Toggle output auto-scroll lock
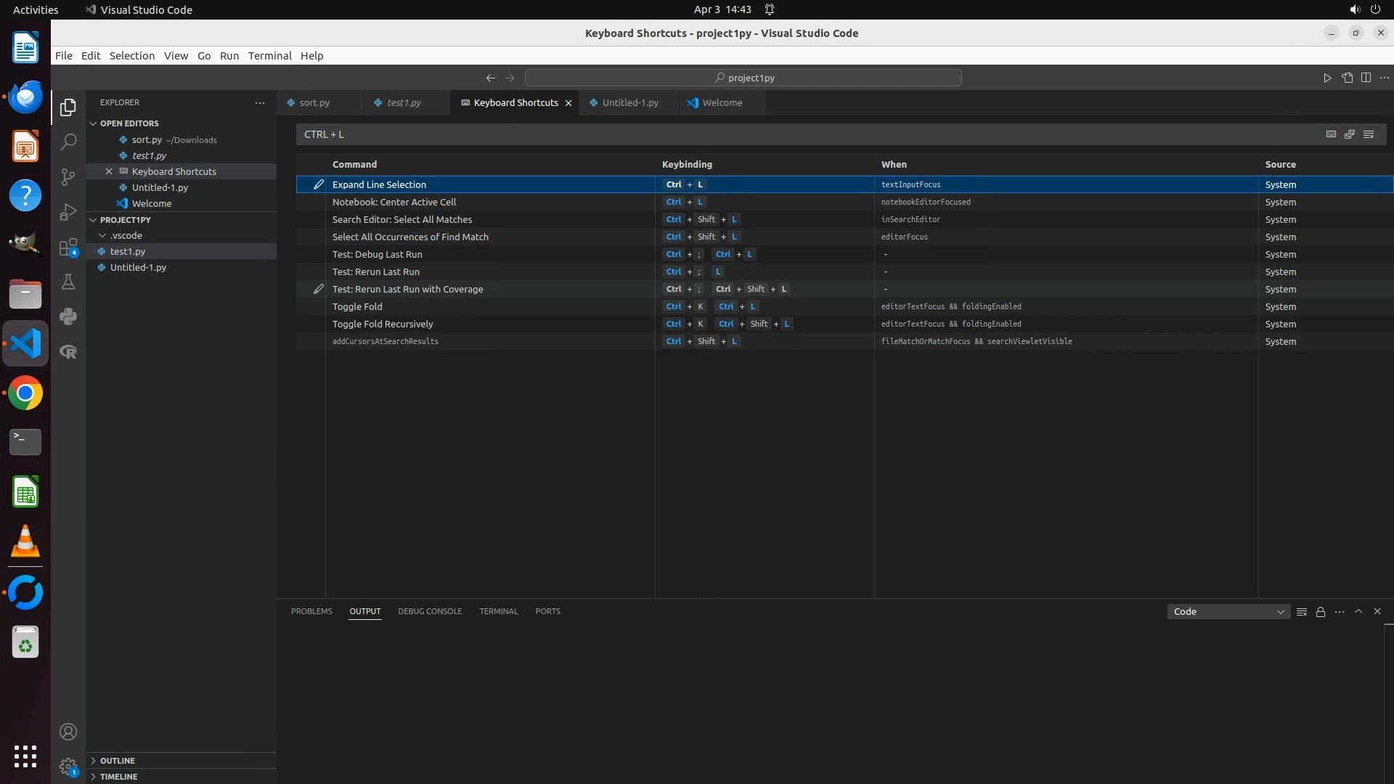The image size is (1394, 784). (x=1321, y=612)
